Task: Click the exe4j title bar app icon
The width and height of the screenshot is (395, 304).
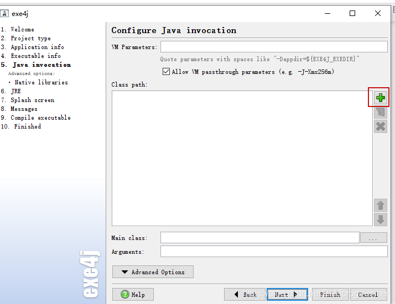Action: (x=4, y=13)
